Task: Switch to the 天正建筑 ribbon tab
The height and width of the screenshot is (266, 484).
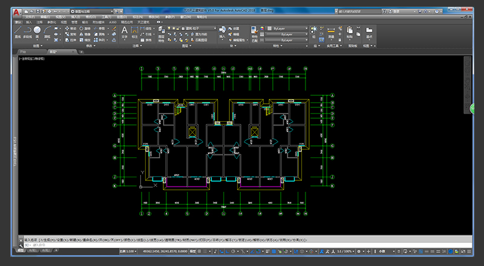Action: (x=143, y=22)
